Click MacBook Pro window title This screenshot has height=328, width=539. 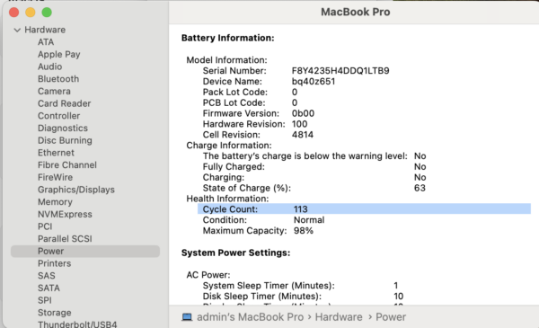coord(355,12)
